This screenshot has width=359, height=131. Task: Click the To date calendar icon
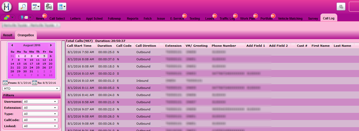(34, 83)
